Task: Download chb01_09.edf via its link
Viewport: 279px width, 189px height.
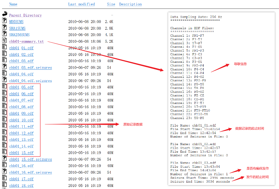Action: (x=21, y=114)
